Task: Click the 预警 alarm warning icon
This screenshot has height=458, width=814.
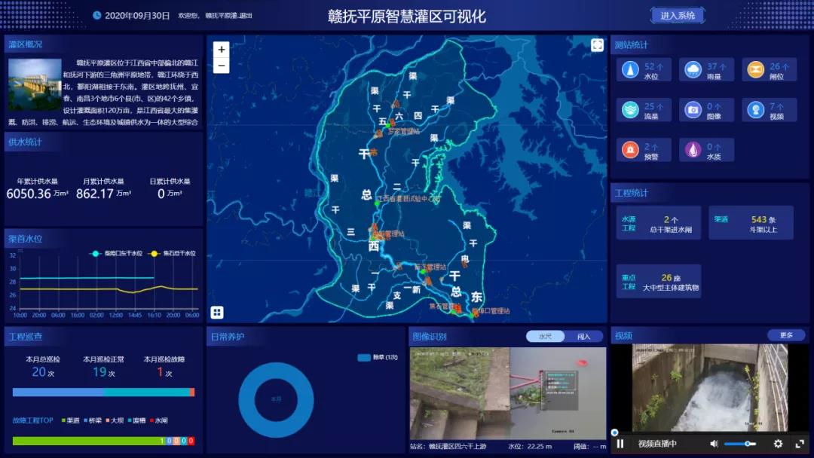Action: [x=630, y=150]
